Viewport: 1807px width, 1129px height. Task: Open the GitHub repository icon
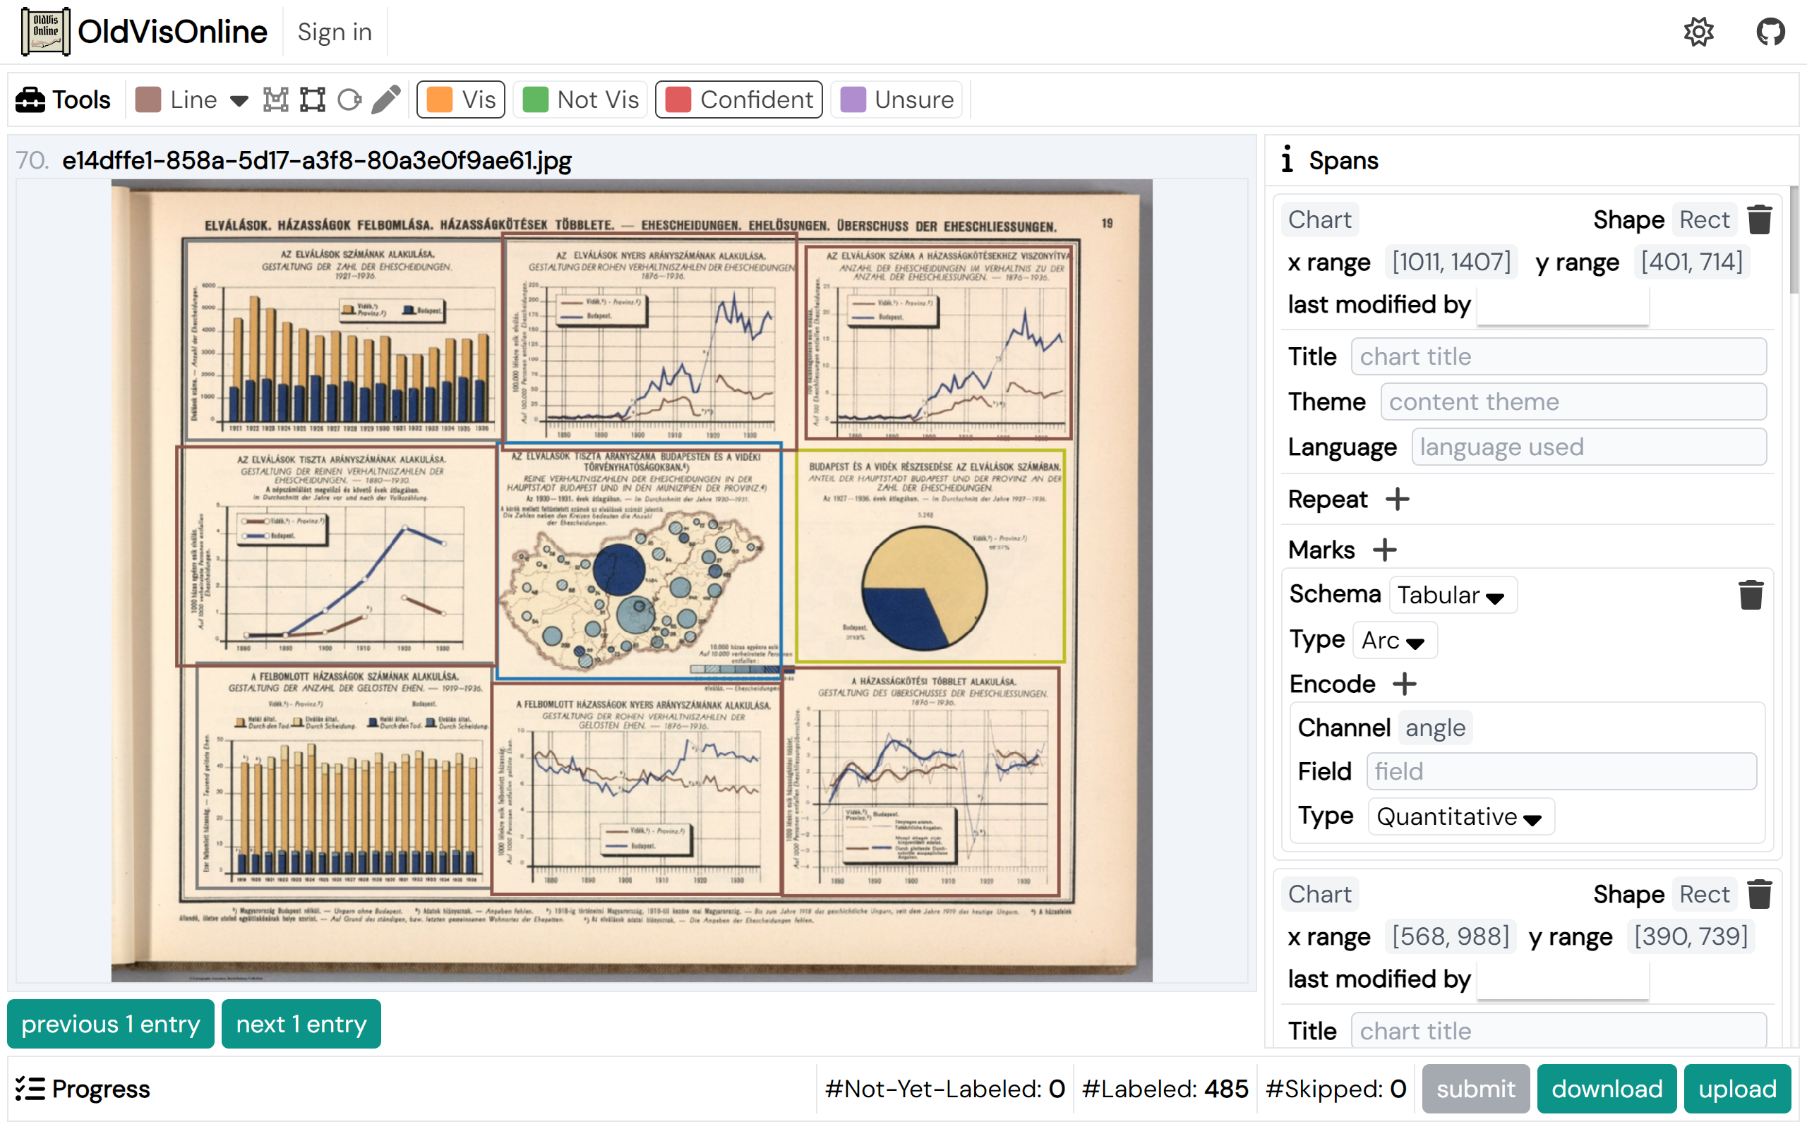coord(1770,32)
